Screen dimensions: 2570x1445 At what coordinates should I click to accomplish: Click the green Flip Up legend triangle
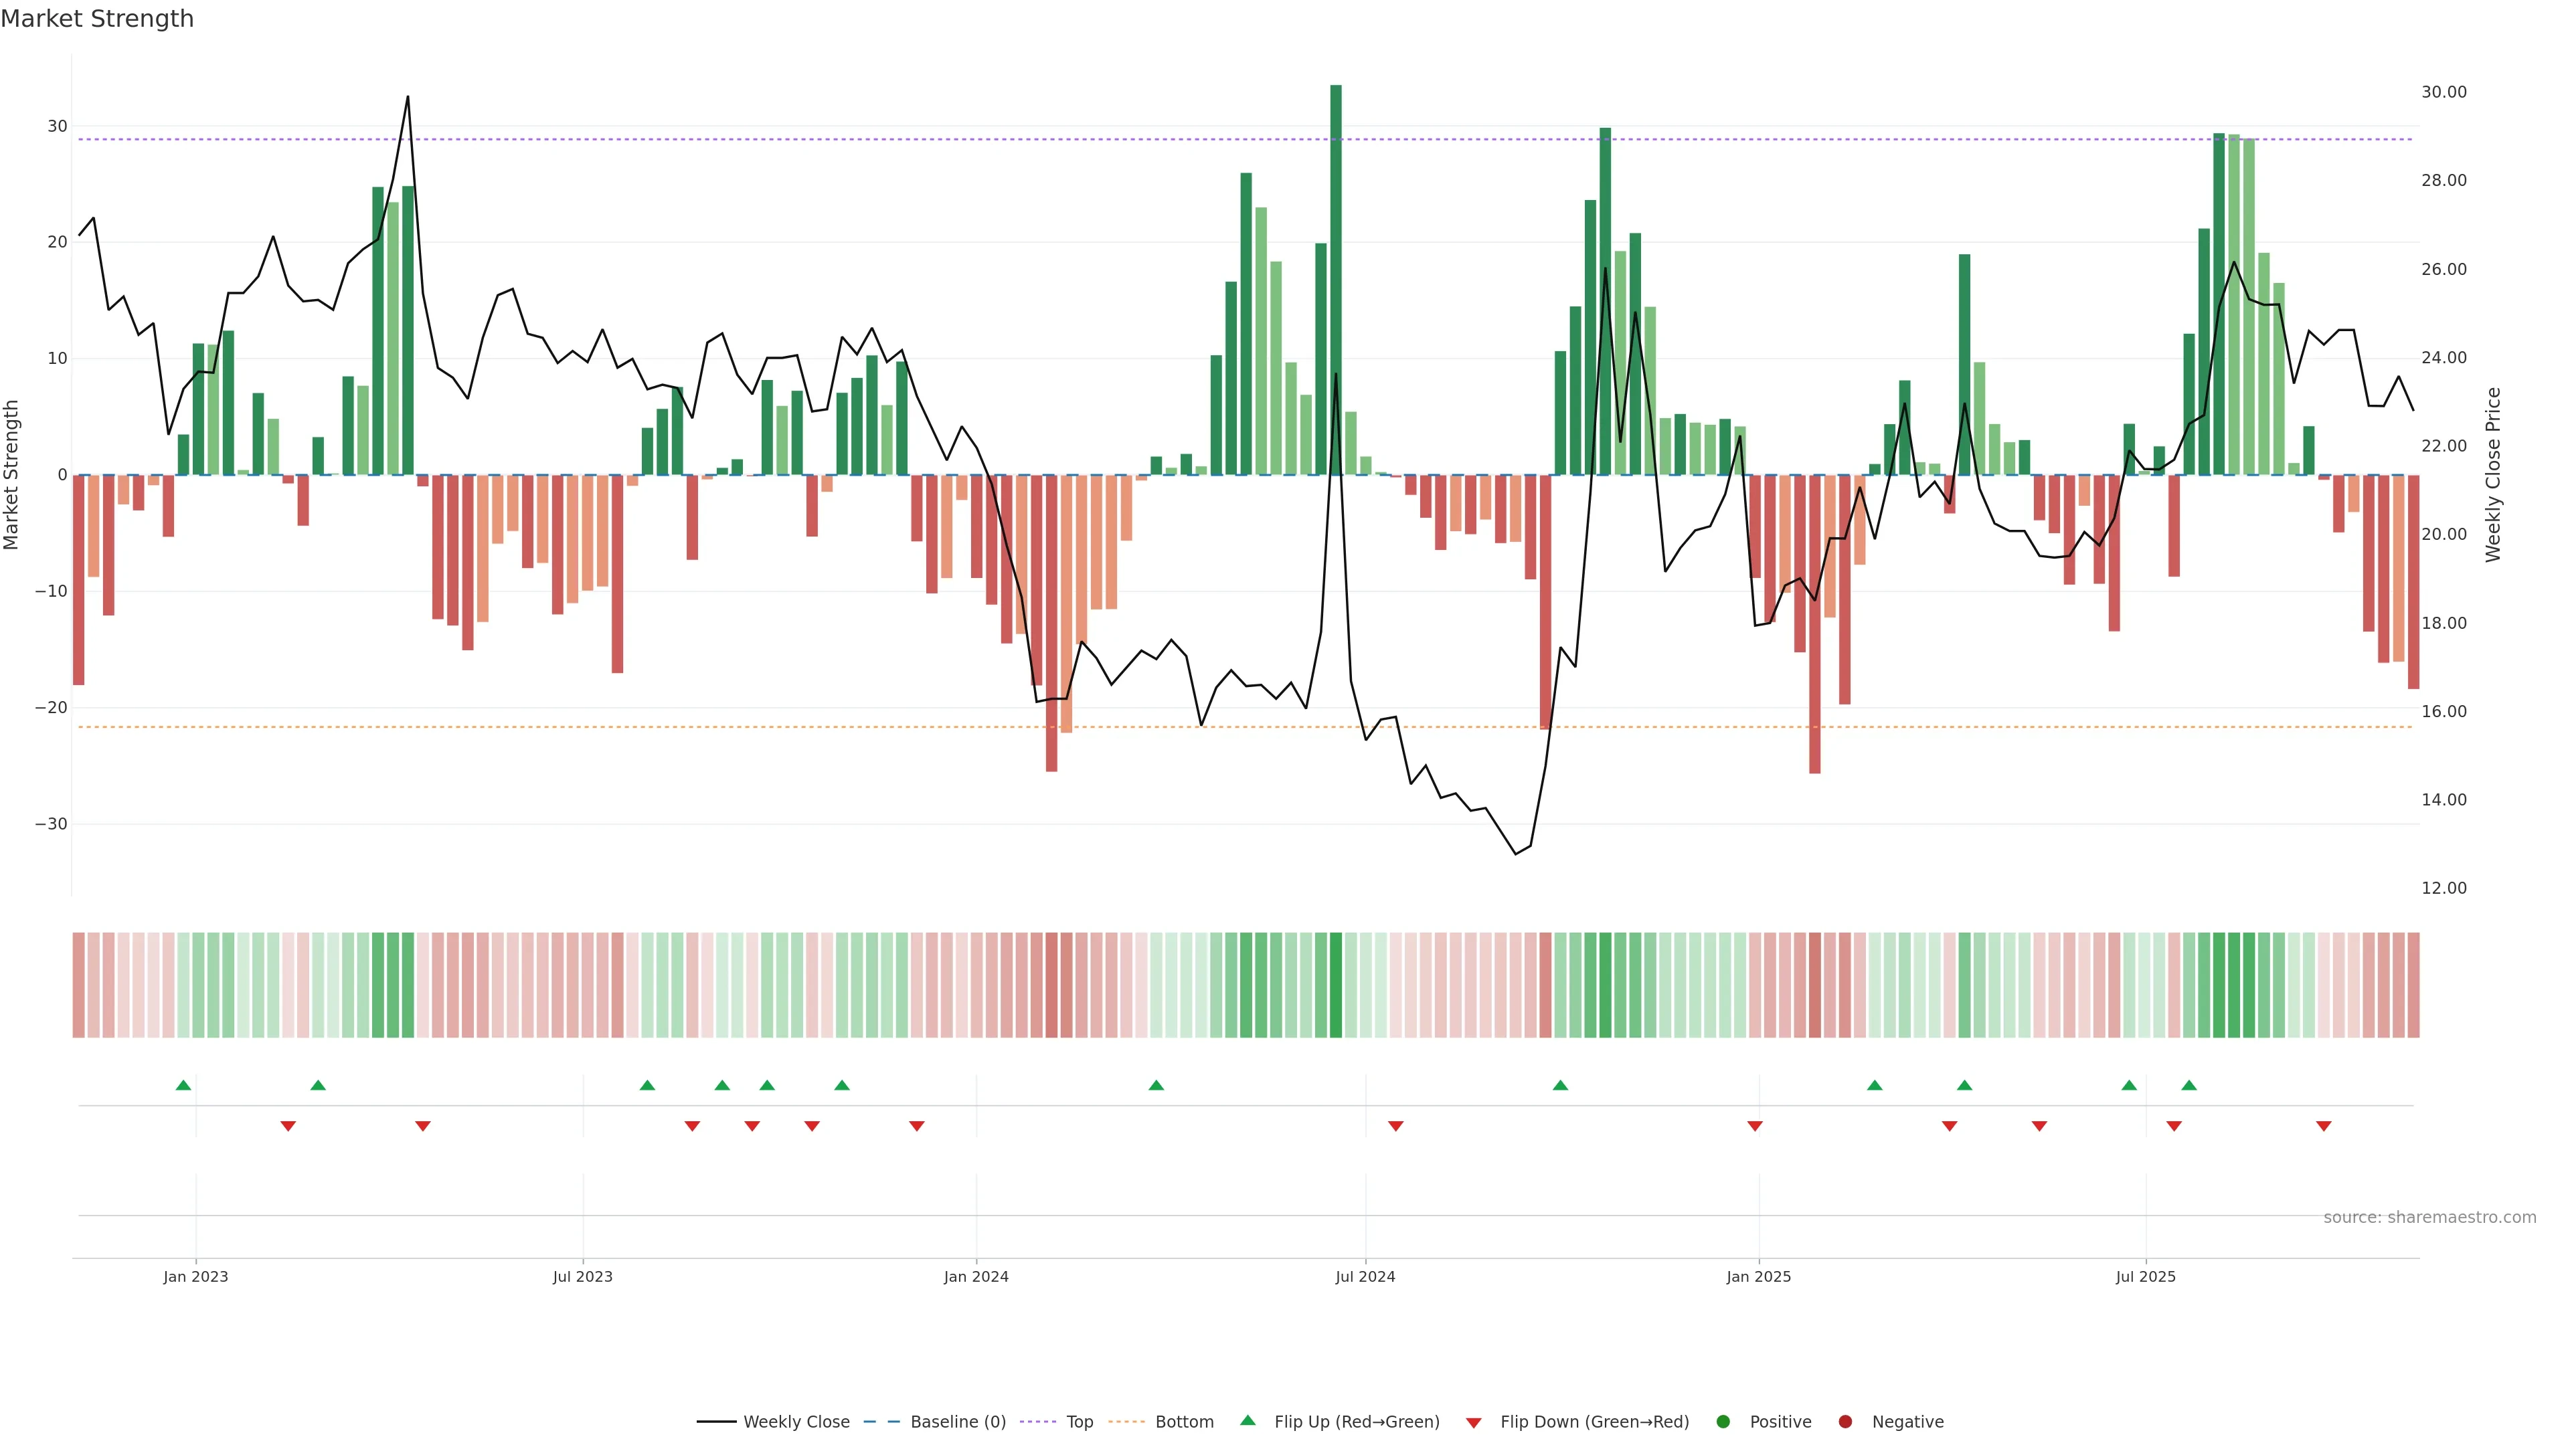[x=1247, y=1420]
